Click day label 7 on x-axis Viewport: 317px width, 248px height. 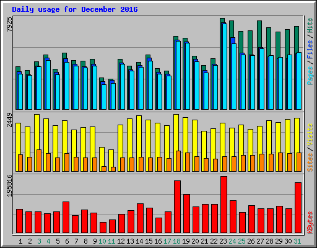(x=76, y=241)
